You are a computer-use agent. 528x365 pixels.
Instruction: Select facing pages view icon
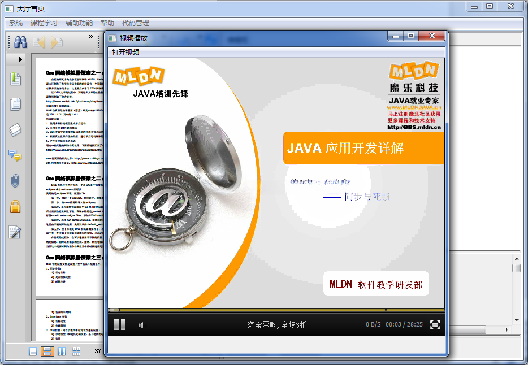pos(62,351)
